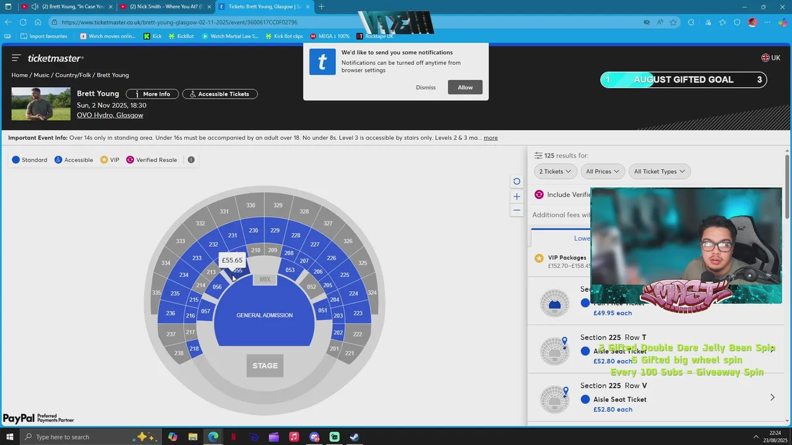Viewport: 792px width, 445px height.
Task: Select section 053 on the seat map
Action: pos(290,270)
